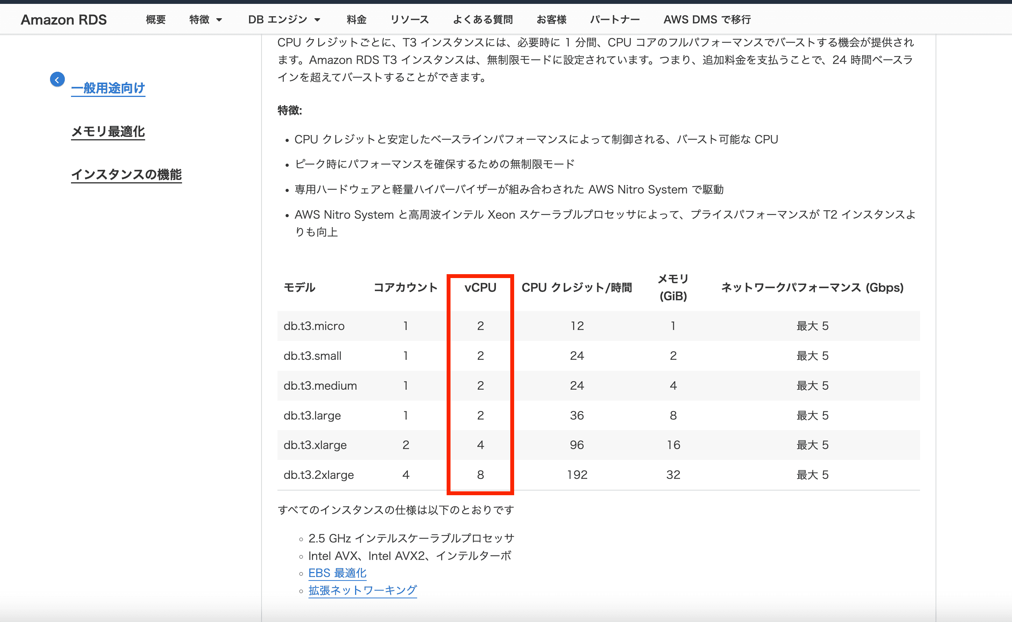Select the 一般用途向け sidebar link
Viewport: 1012px width, 622px height.
click(108, 88)
